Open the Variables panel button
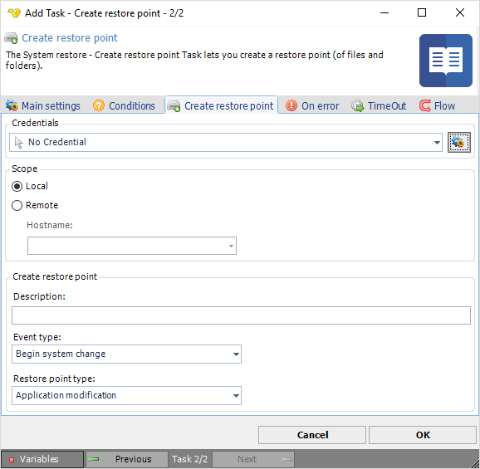 [42, 459]
